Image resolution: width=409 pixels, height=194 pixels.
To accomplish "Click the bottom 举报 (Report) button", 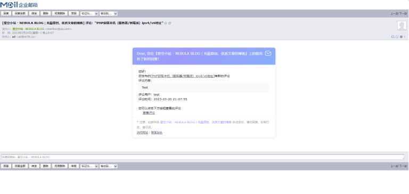I will point(74,166).
